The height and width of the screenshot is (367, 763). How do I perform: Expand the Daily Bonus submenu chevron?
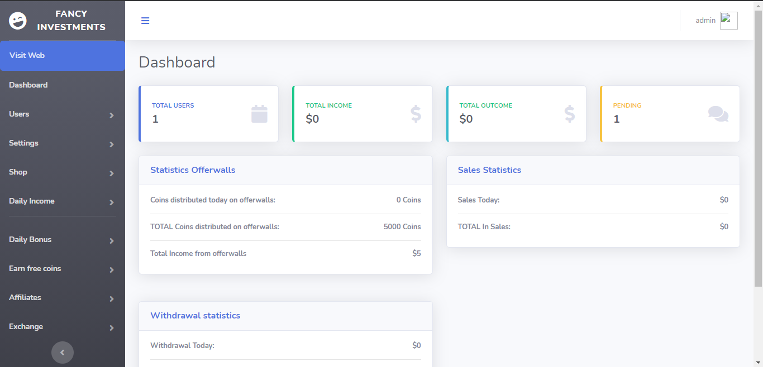pyautogui.click(x=112, y=240)
